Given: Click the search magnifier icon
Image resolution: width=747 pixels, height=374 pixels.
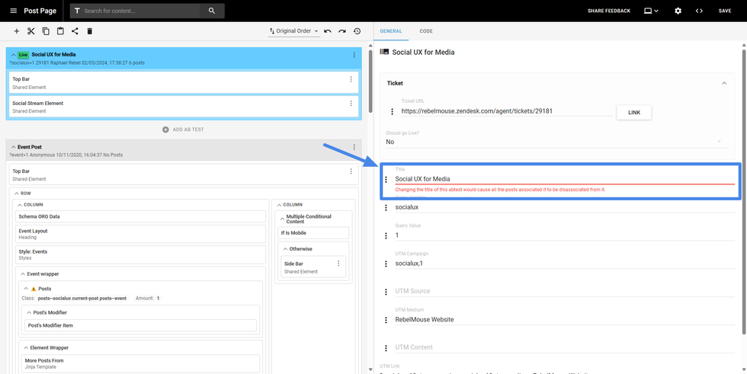Looking at the screenshot, I should pyautogui.click(x=212, y=11).
